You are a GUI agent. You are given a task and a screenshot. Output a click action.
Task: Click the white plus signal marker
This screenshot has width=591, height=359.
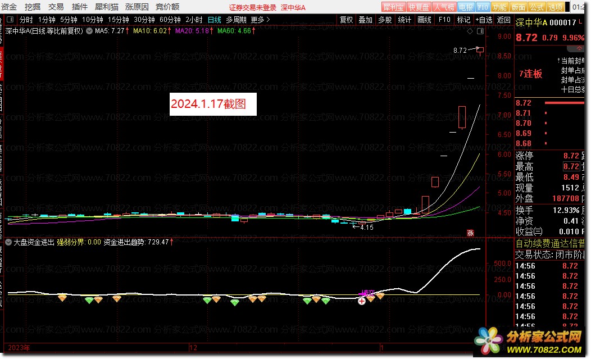(361, 301)
